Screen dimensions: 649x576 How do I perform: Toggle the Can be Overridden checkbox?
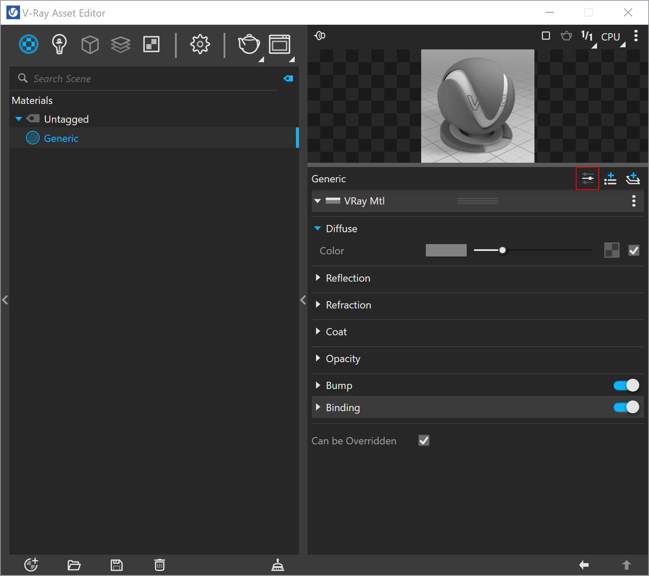[424, 441]
